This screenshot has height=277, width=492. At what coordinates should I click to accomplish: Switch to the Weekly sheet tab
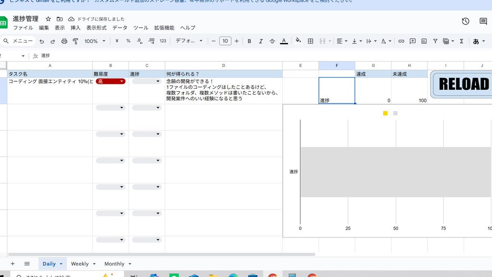tap(80, 264)
